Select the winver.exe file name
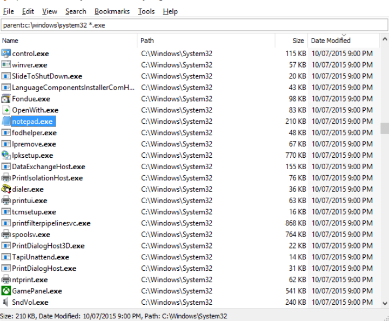The width and height of the screenshot is (389, 321). [30, 65]
